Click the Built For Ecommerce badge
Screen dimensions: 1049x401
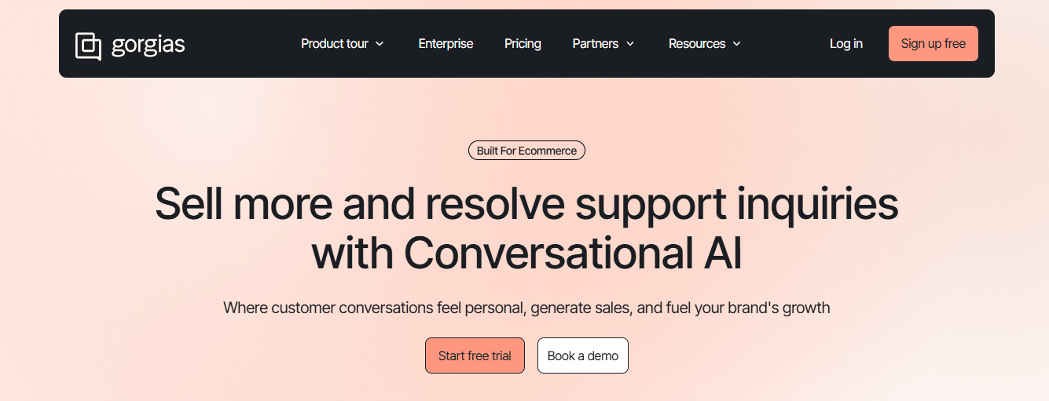coord(526,151)
